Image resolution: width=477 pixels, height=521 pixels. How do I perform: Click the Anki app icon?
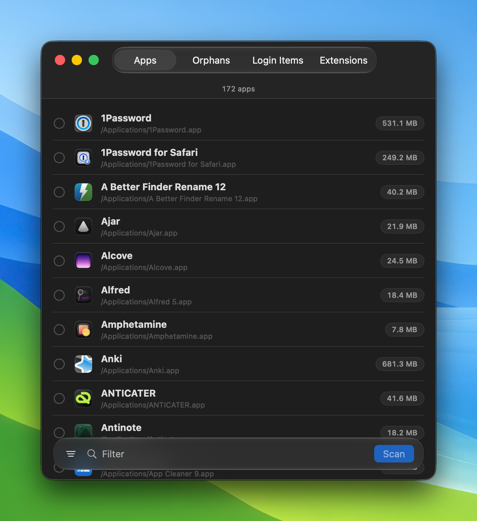pyautogui.click(x=83, y=364)
